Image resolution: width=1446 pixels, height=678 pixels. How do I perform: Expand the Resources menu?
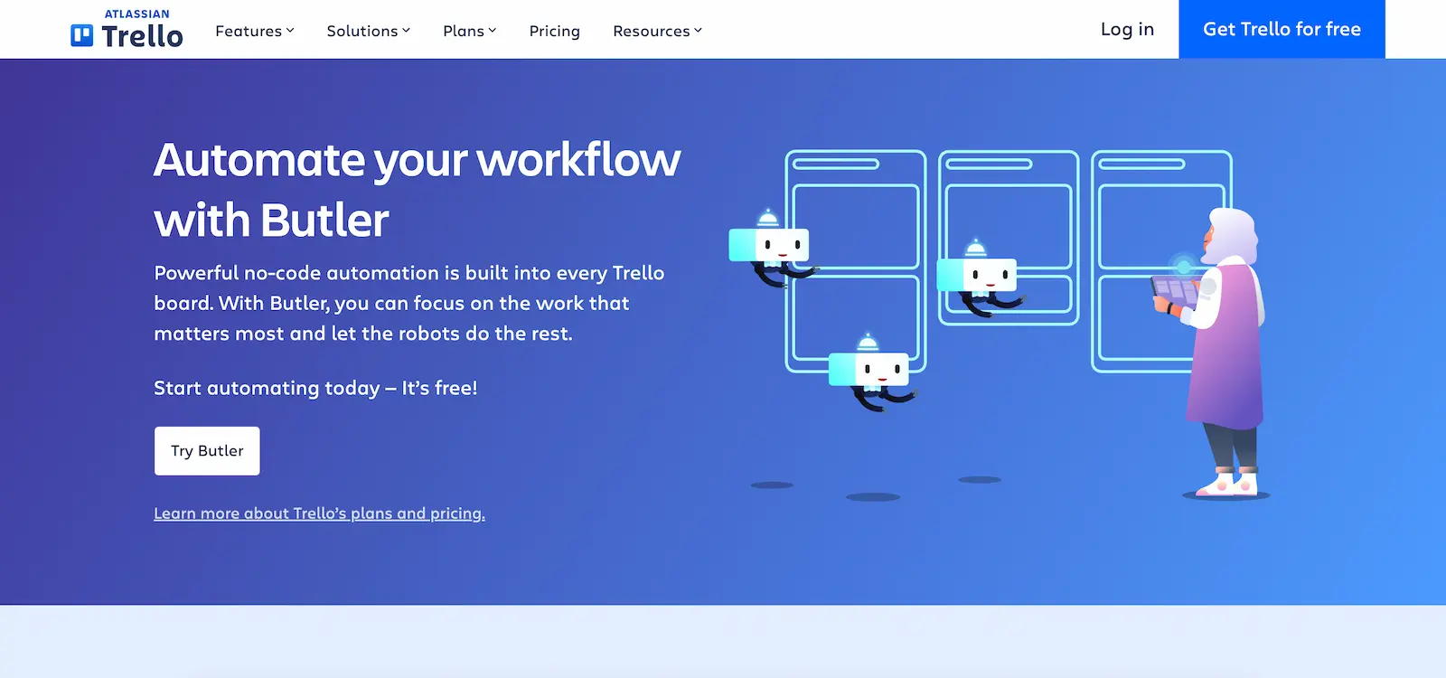click(658, 31)
